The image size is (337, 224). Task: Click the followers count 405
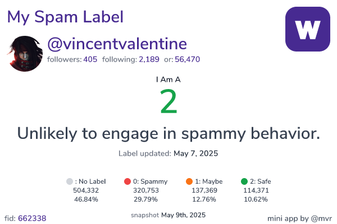90,59
